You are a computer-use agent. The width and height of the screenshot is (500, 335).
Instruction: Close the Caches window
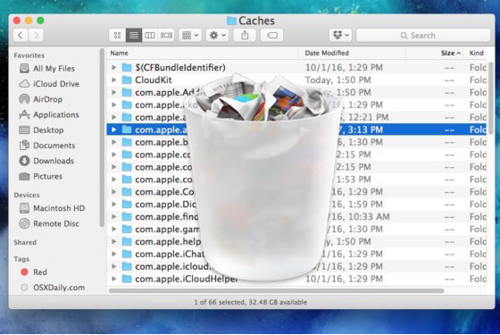click(x=17, y=21)
